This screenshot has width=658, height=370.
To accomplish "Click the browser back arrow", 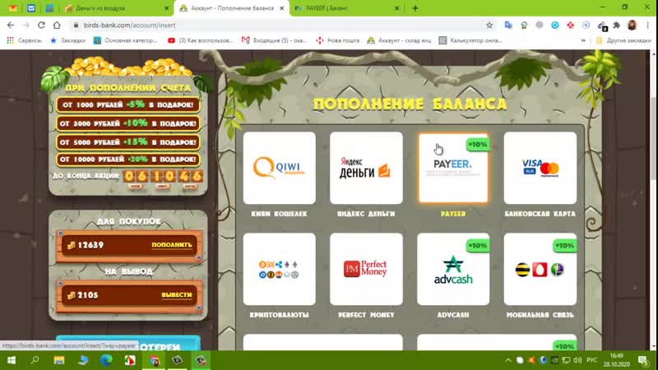I will coord(11,25).
